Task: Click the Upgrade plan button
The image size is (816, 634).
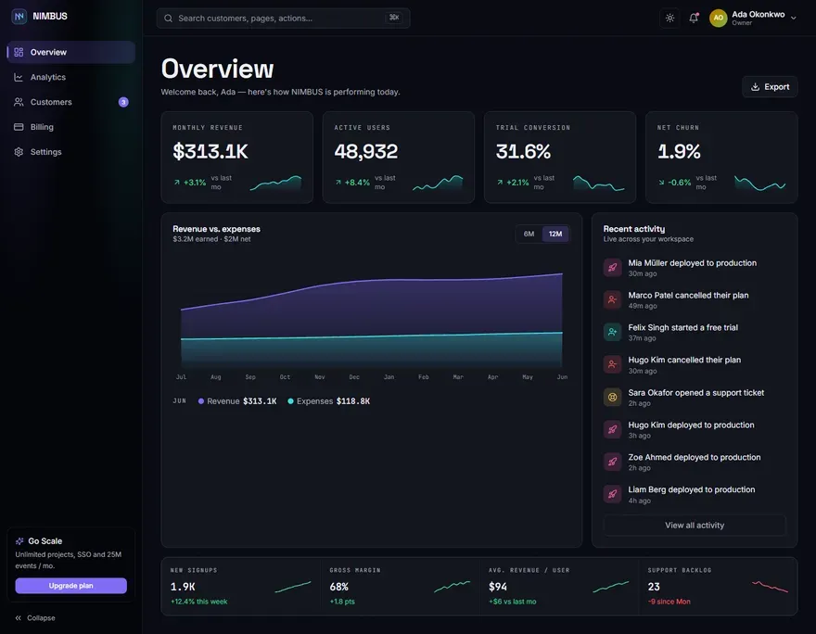Action: [x=70, y=586]
